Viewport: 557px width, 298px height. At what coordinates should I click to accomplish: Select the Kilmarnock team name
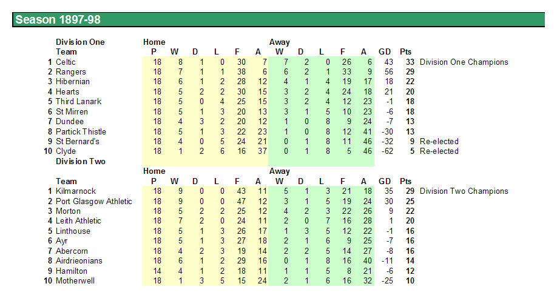tap(76, 191)
